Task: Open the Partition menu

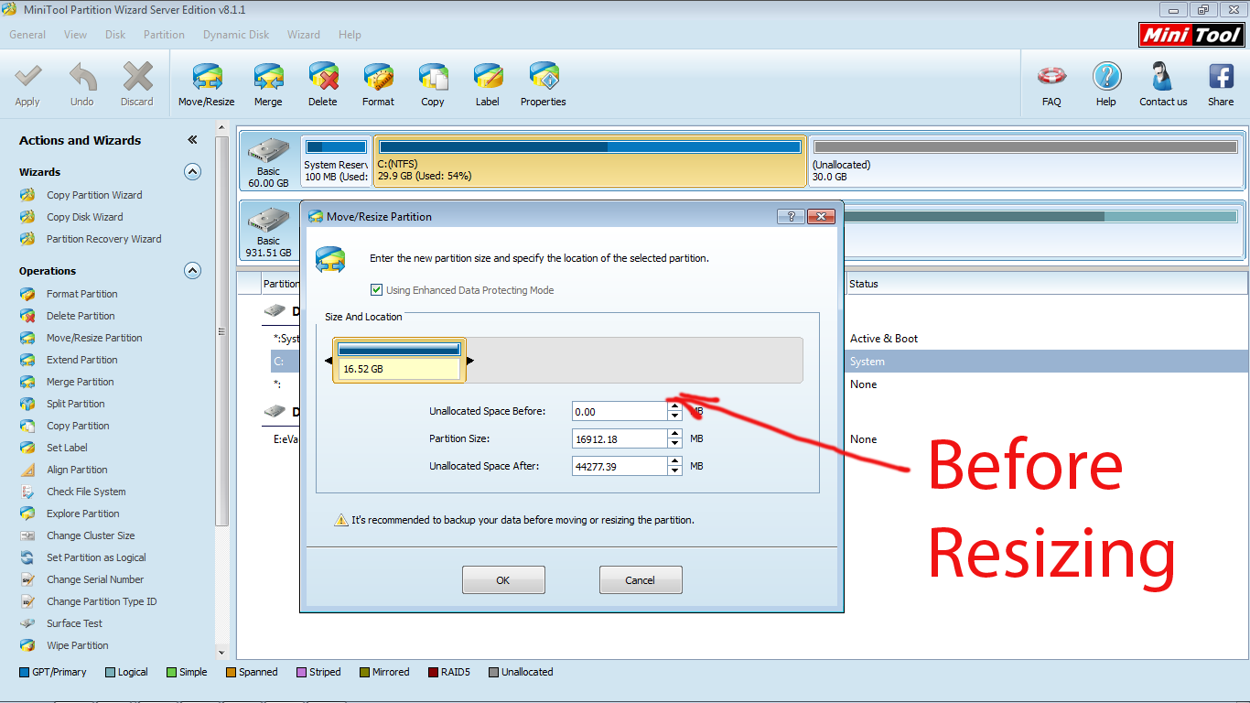Action: (x=164, y=35)
